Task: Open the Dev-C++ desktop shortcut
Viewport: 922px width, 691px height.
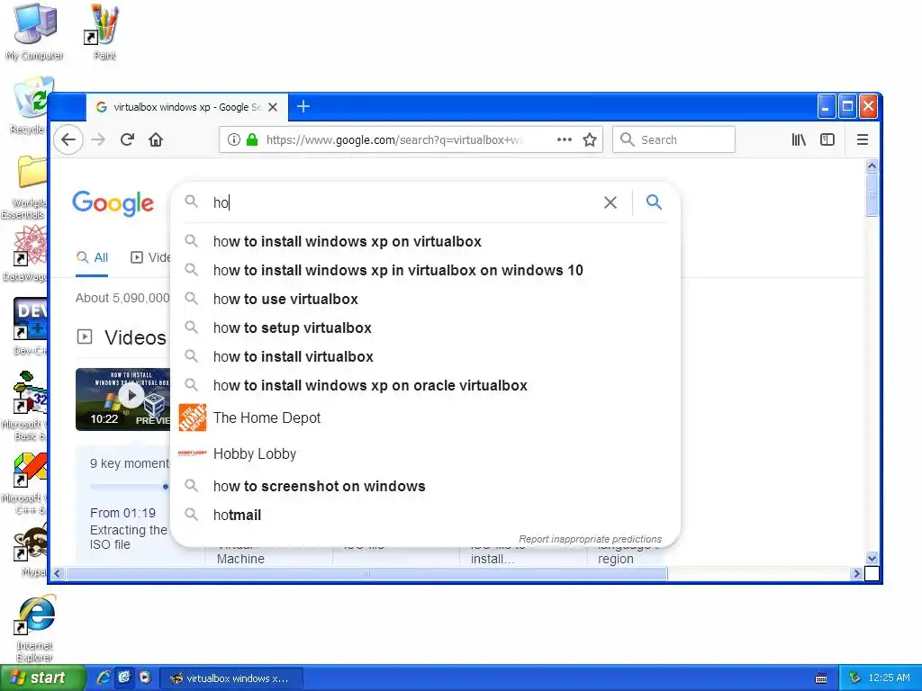Action: coord(30,327)
